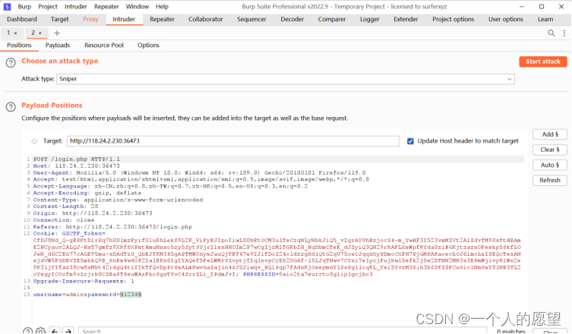
Task: Switch to the Dashboard tab
Action: coord(22,19)
